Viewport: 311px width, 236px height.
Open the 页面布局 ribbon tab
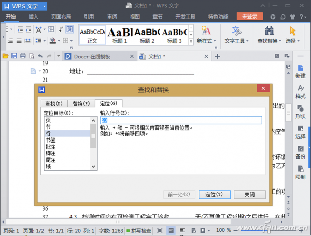pos(61,17)
